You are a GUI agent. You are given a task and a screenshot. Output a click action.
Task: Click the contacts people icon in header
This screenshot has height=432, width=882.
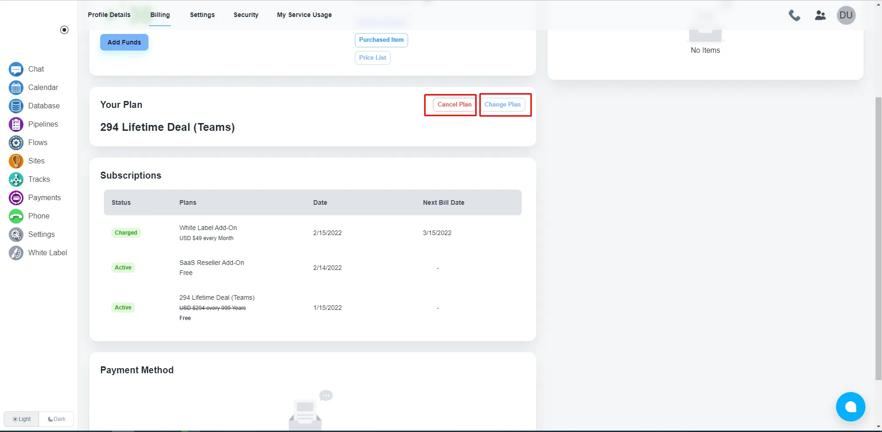tap(820, 15)
